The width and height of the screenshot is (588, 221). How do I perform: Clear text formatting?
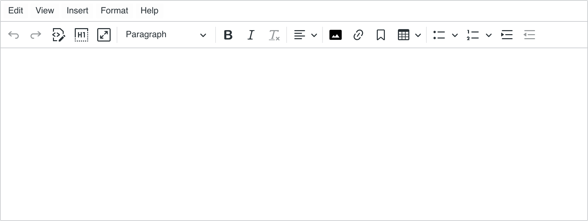[274, 34]
